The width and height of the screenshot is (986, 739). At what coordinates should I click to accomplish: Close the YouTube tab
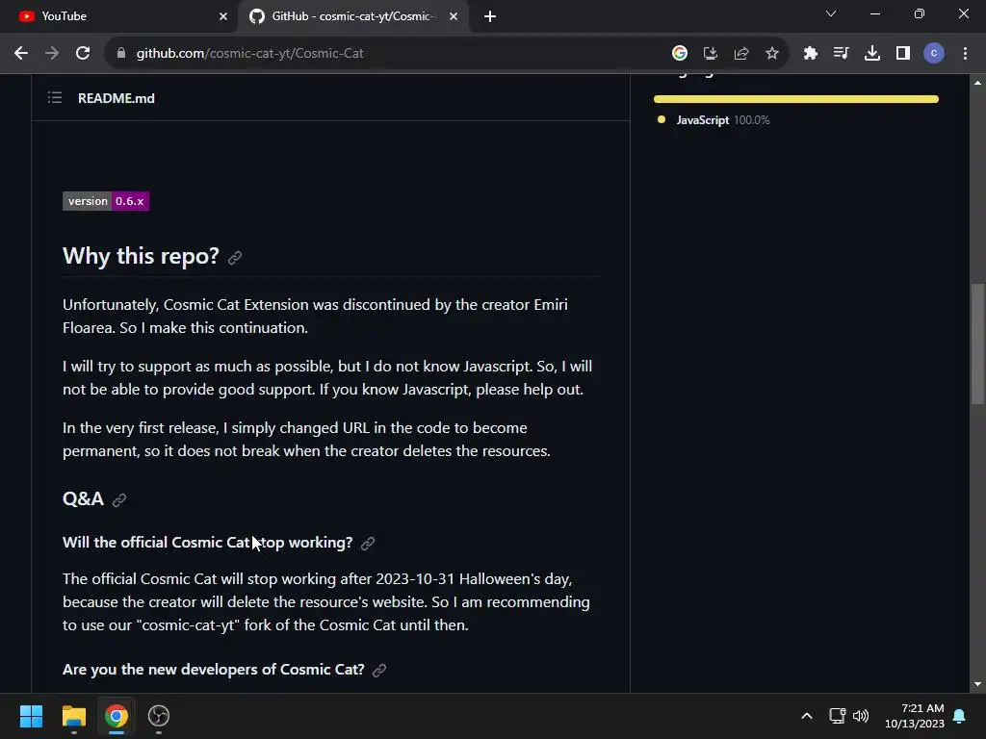[x=223, y=16]
